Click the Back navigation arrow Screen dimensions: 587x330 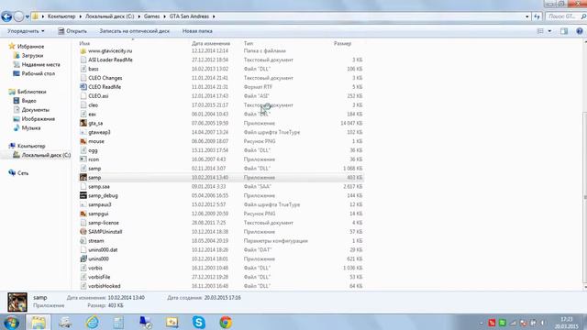tap(6, 16)
